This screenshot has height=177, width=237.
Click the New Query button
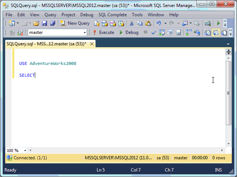[x=75, y=23]
